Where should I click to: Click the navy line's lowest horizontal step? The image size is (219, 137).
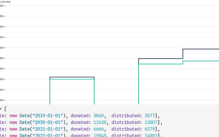pyautogui.click(x=72, y=77)
